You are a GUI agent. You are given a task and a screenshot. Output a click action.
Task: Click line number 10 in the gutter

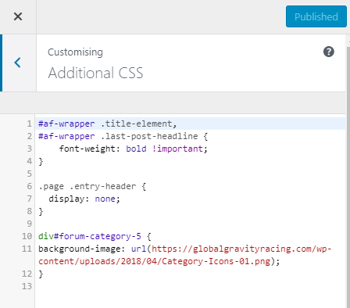point(27,236)
